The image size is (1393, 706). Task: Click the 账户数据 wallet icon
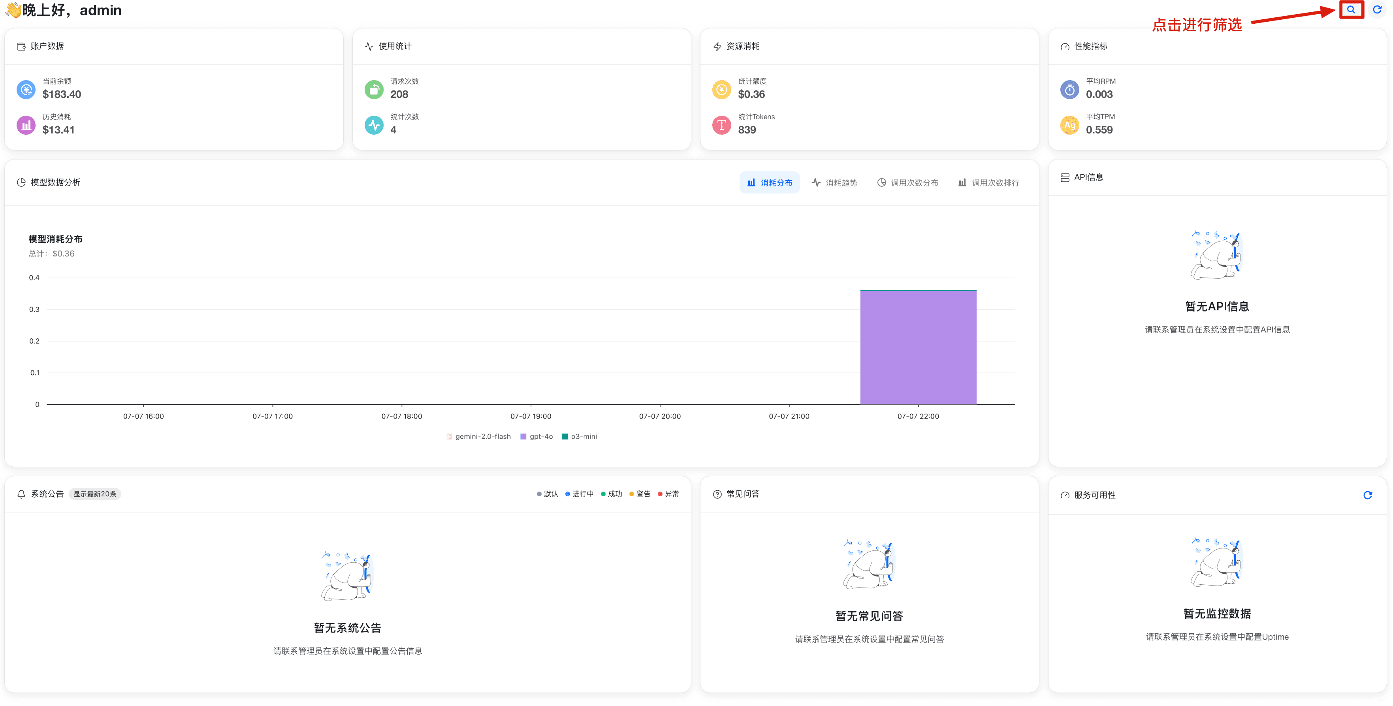tap(21, 46)
